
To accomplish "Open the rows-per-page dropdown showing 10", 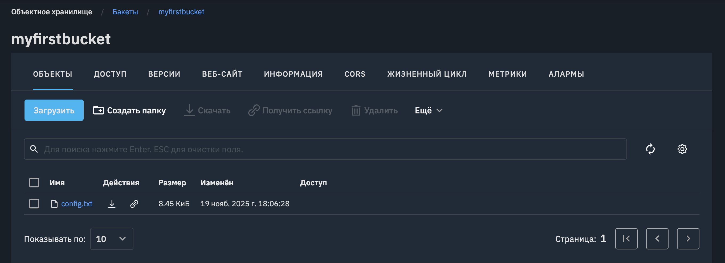I will [x=111, y=239].
